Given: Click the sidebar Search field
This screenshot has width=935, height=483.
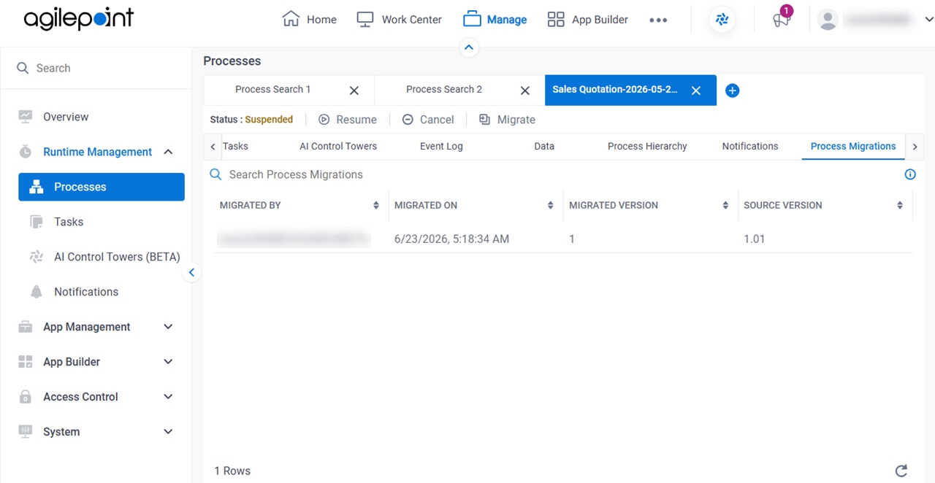Looking at the screenshot, I should pos(96,68).
